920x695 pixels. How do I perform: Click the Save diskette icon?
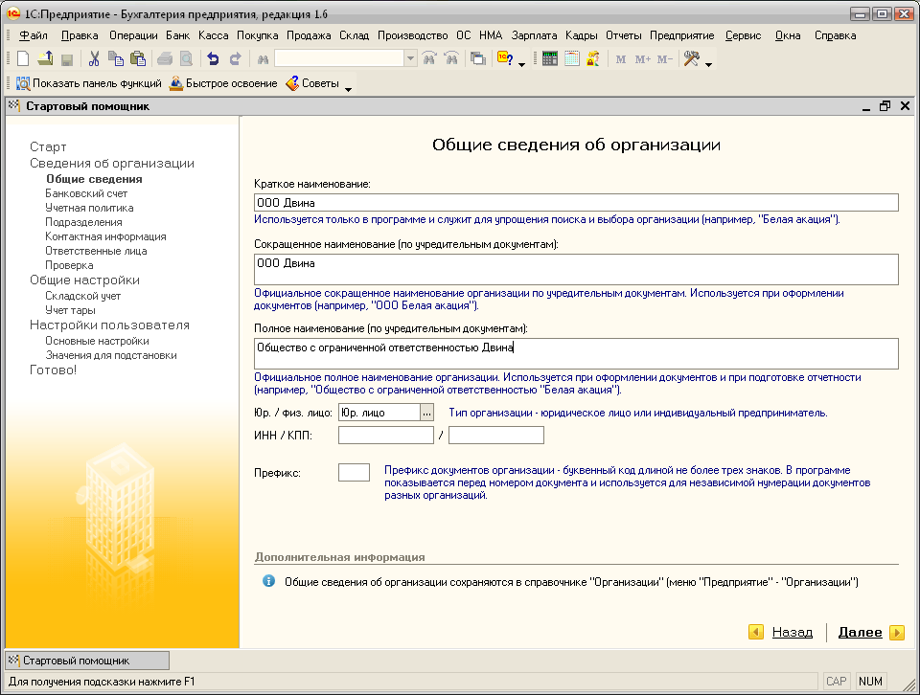[67, 59]
